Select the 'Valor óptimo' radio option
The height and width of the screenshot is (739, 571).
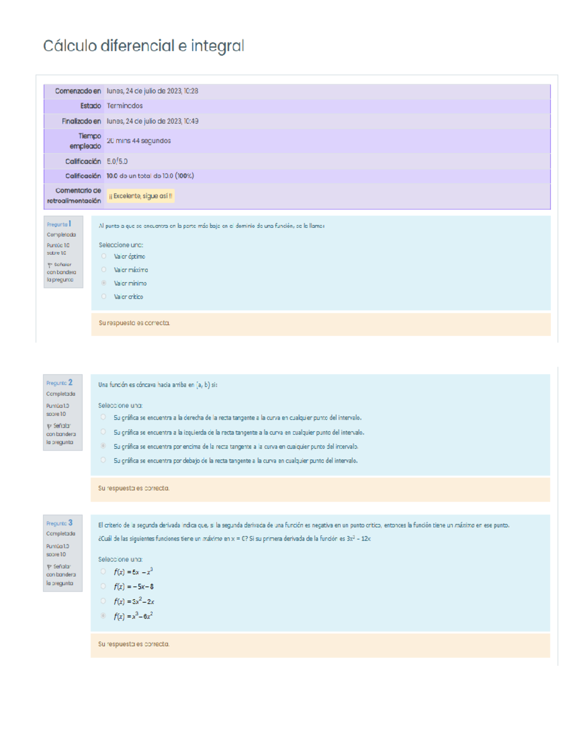click(104, 256)
